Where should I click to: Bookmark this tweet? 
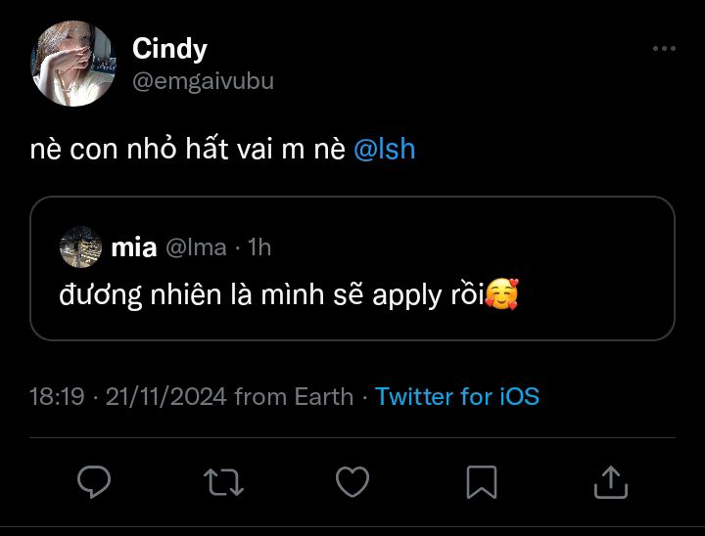482,481
